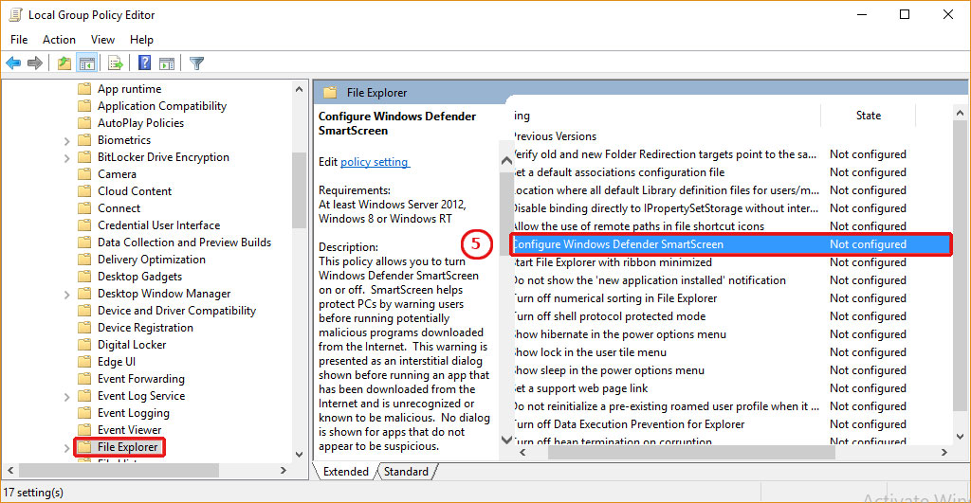Click settings list vertical scrollbar up arrow
This screenshot has height=503, width=971.
tap(960, 114)
